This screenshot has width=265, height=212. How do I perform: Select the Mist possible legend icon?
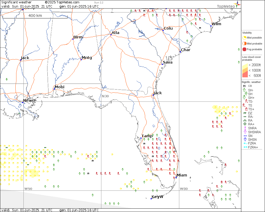pyautogui.click(x=244, y=38)
